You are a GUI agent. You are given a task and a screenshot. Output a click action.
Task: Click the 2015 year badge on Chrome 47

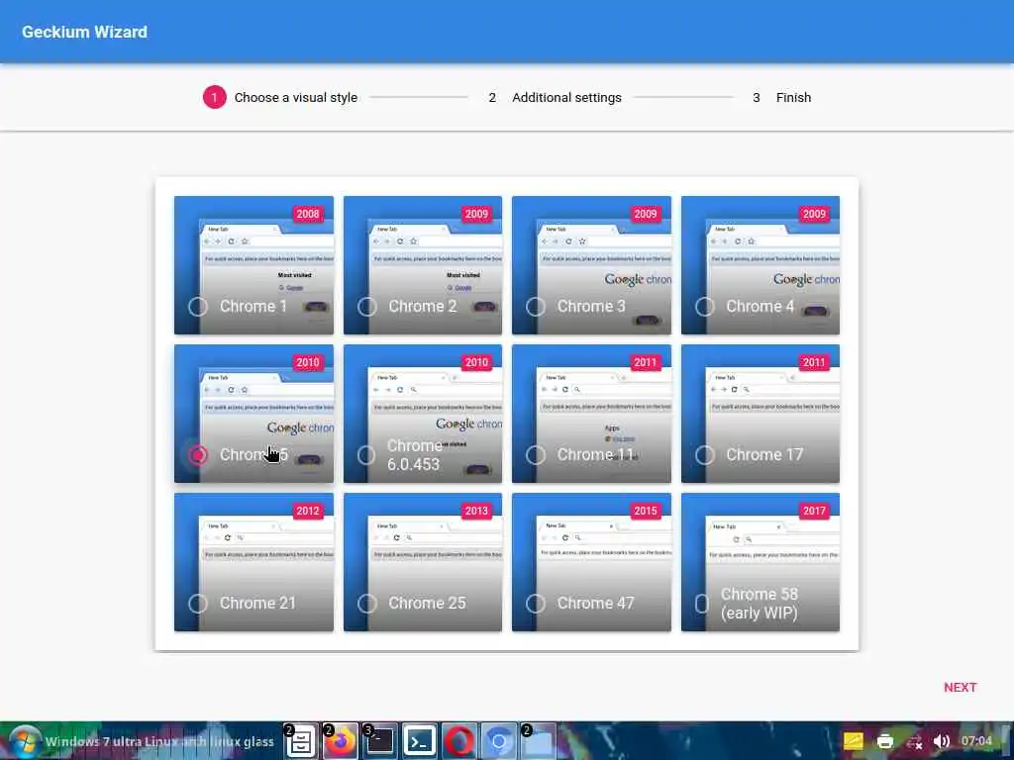(x=646, y=512)
